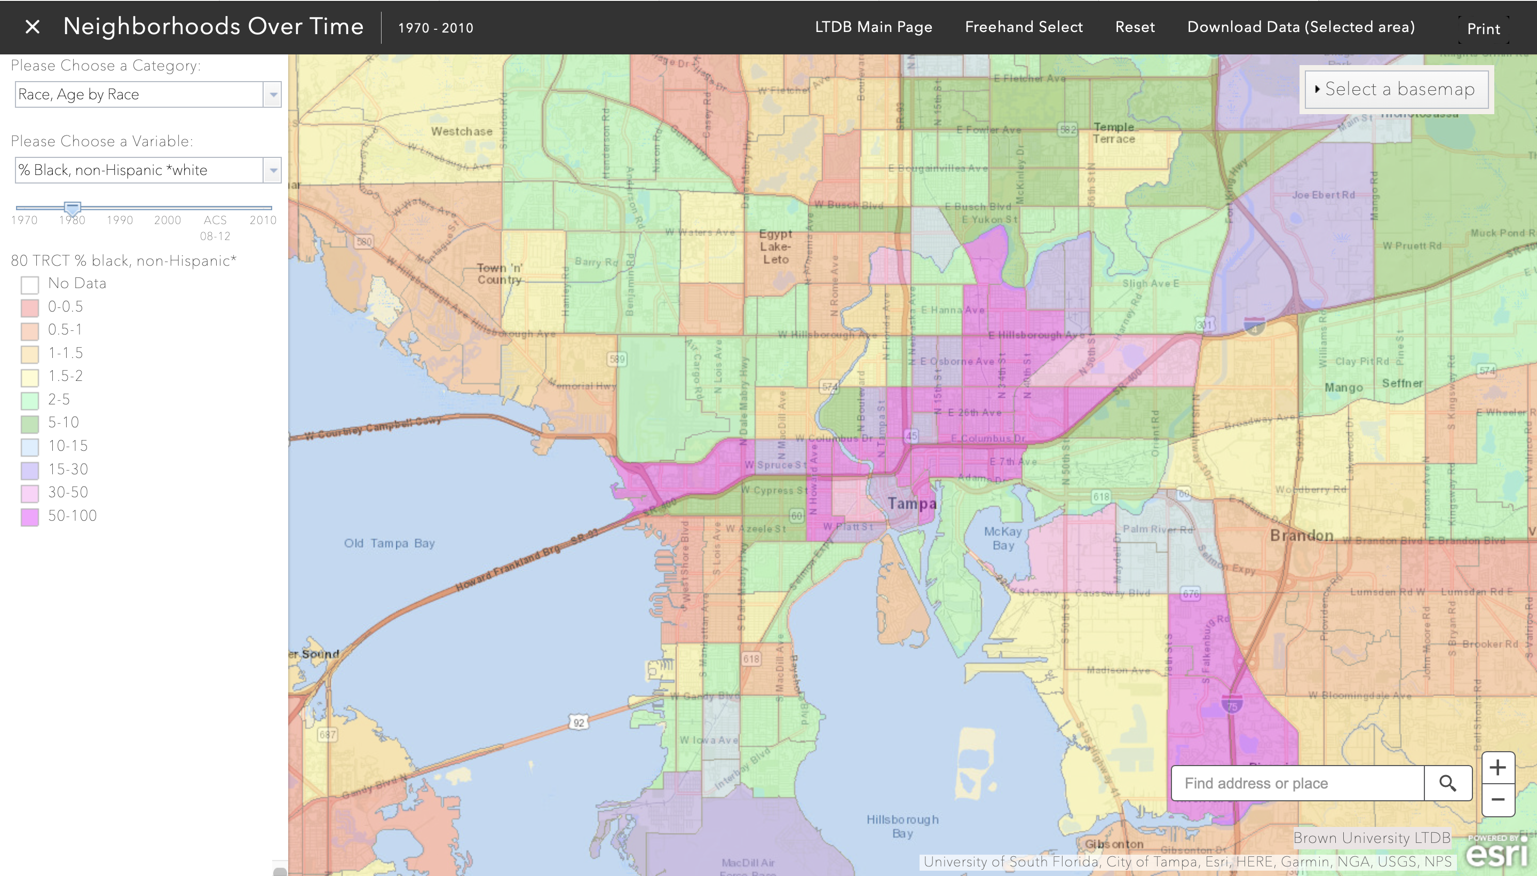1537x876 pixels.
Task: Click the No Data legend box
Action: click(29, 284)
